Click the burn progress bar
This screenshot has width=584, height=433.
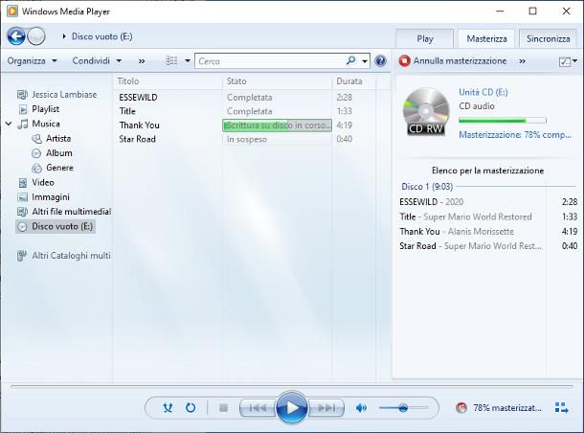click(x=503, y=120)
